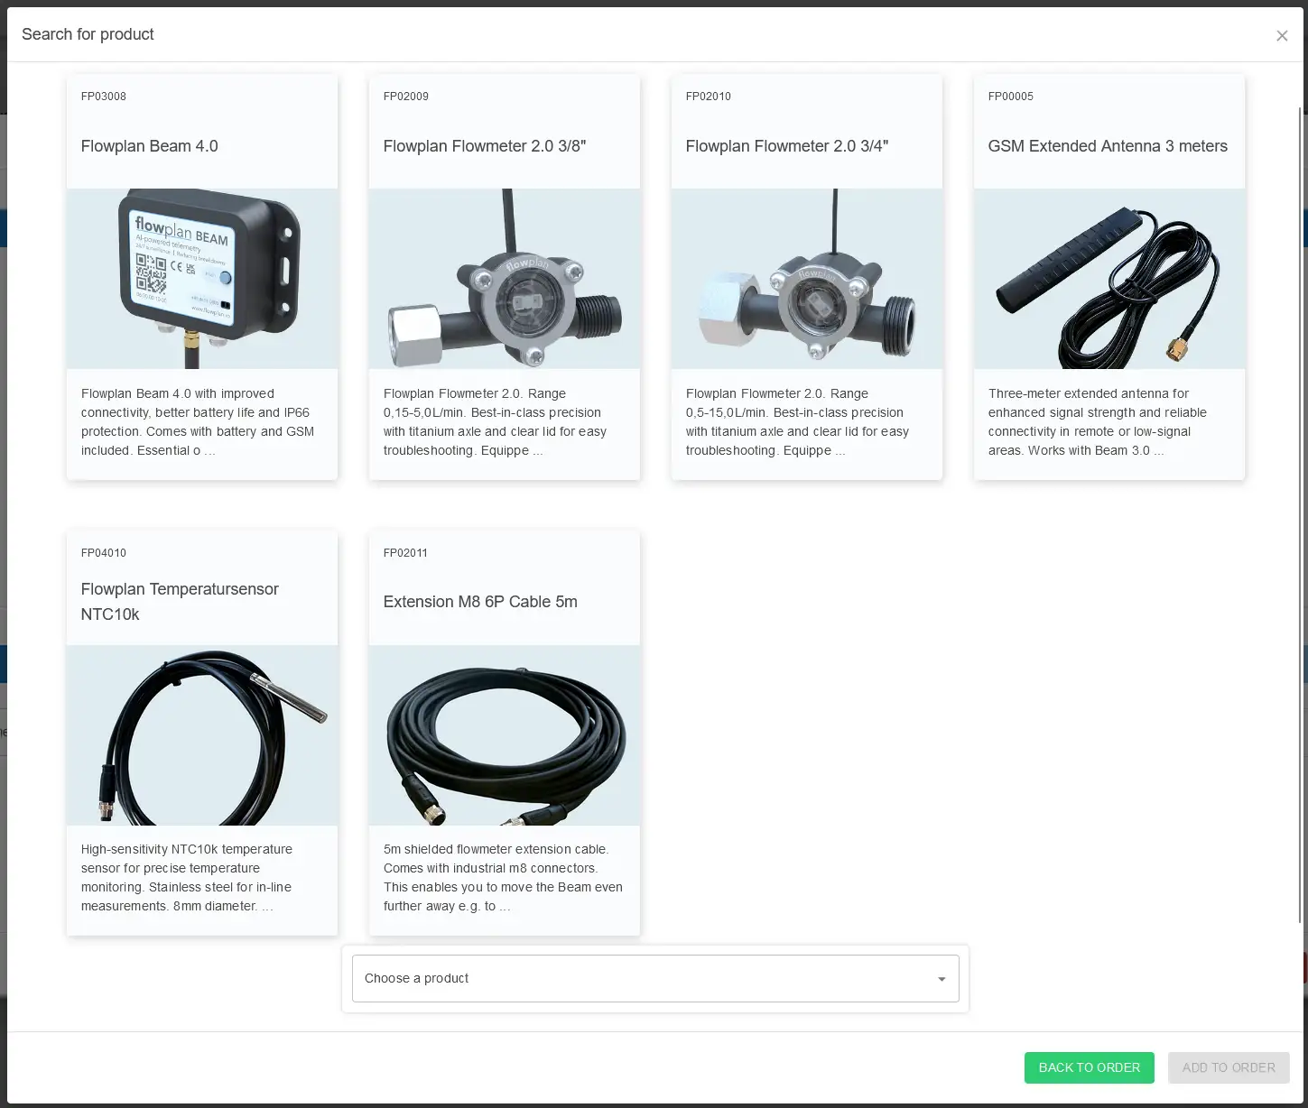Click the Flowplan Beam 4.0 title

(x=150, y=146)
